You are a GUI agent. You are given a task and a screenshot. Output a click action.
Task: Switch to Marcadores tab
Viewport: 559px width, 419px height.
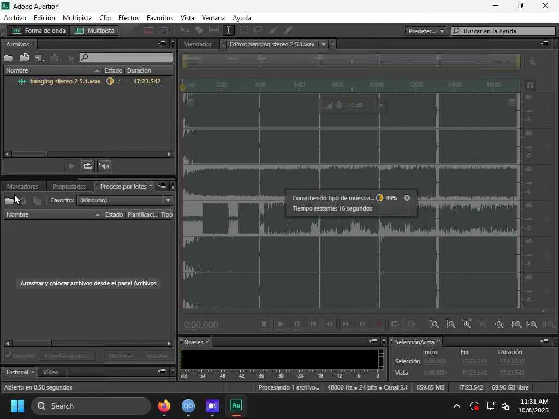click(22, 187)
